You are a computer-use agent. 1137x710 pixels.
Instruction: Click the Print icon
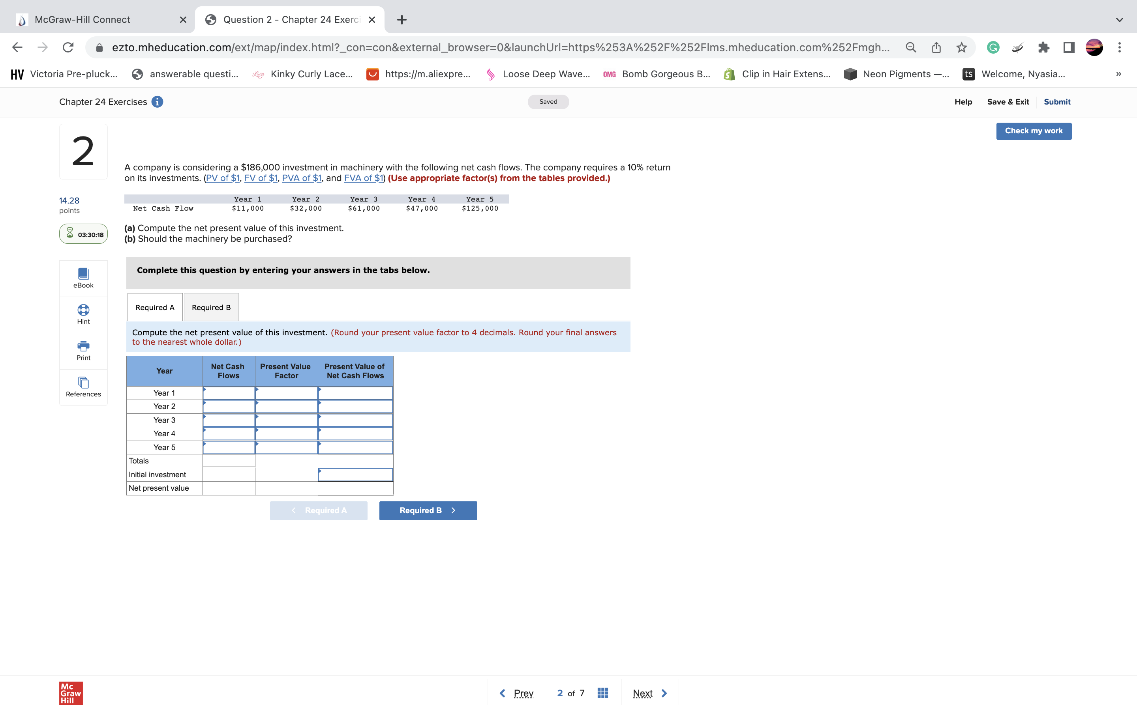point(83,346)
